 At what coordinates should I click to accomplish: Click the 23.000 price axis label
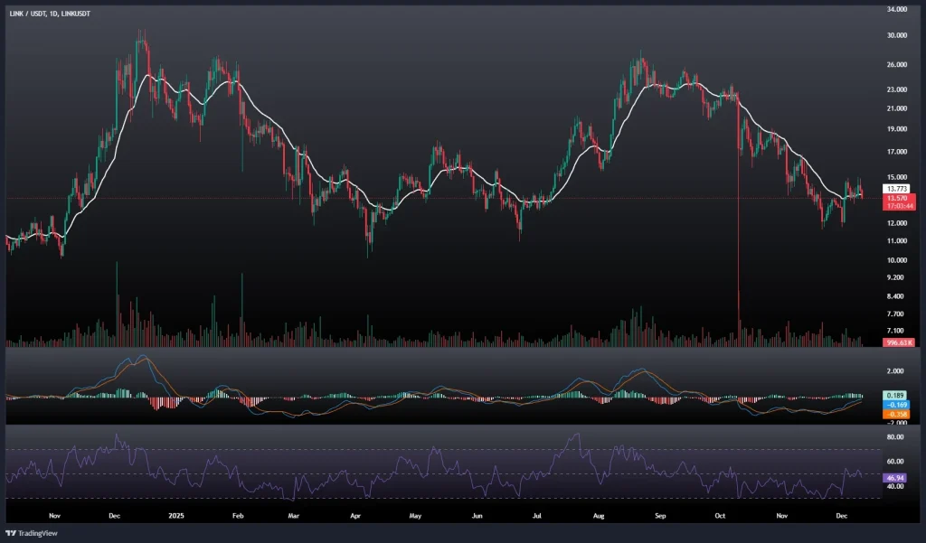click(897, 89)
